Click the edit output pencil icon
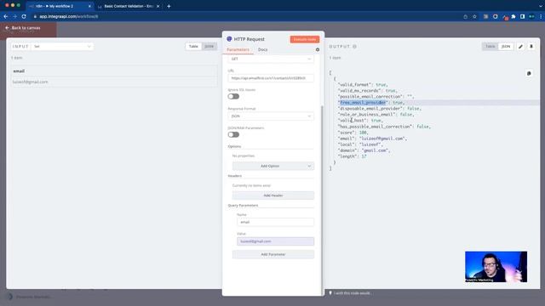This screenshot has width=545, height=306. [x=520, y=46]
